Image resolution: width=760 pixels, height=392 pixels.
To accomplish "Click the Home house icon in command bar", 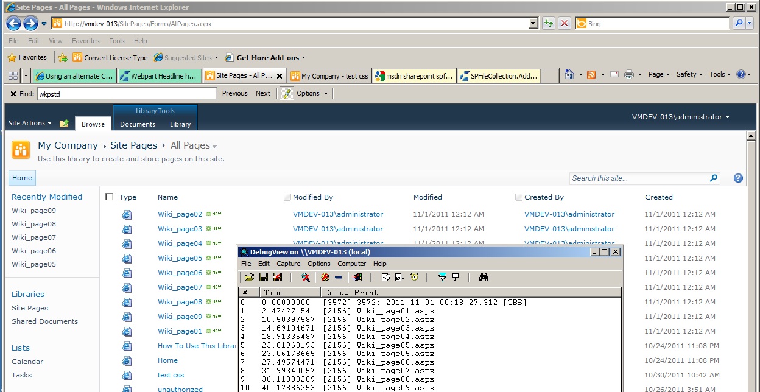I will pos(569,75).
